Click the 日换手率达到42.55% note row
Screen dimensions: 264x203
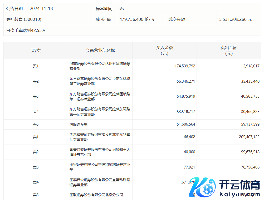click(x=26, y=31)
